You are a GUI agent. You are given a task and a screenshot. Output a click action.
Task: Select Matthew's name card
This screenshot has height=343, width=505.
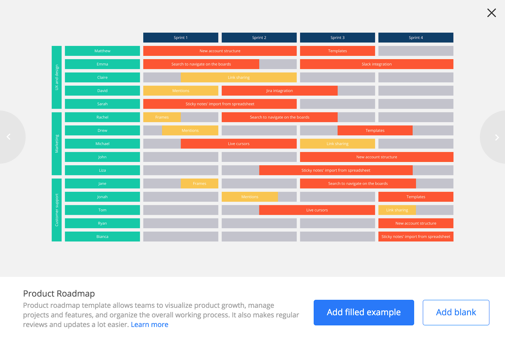pyautogui.click(x=102, y=50)
